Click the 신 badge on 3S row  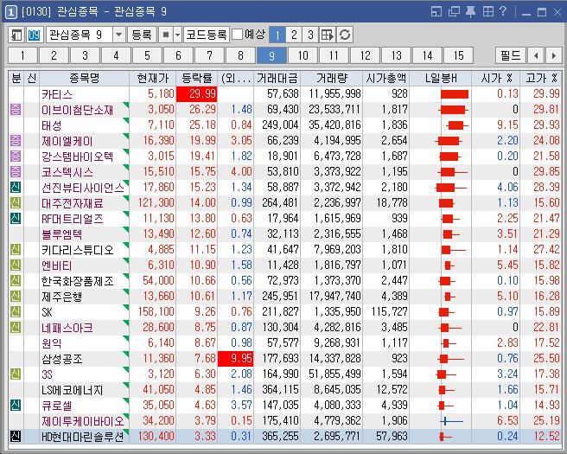(16, 374)
